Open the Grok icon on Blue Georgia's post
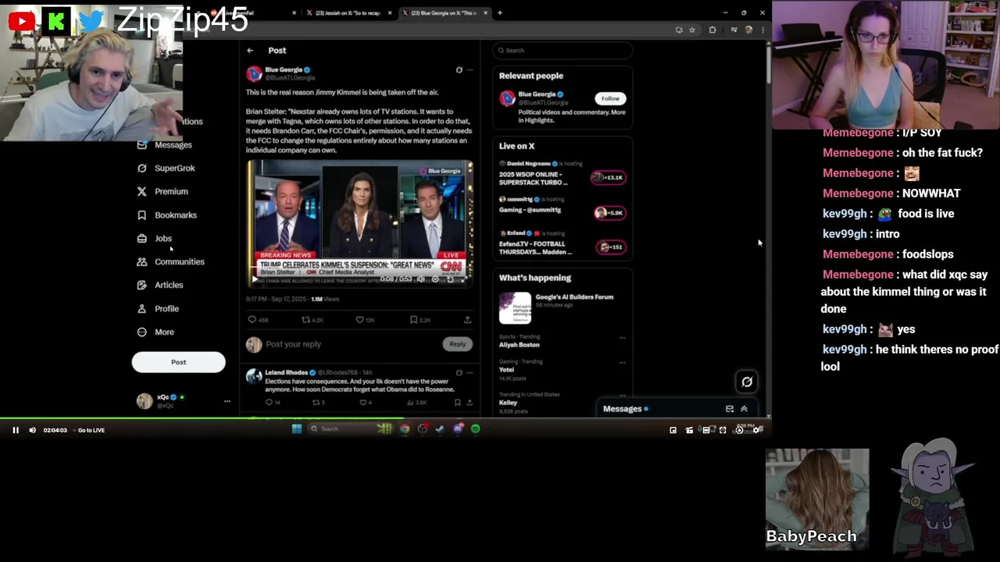Image resolution: width=1000 pixels, height=562 pixels. click(x=459, y=70)
